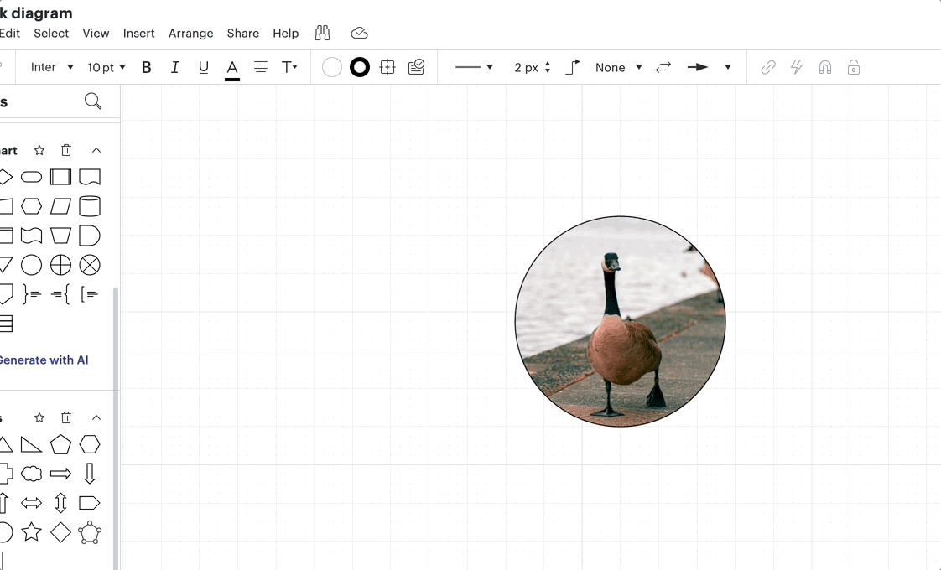The image size is (941, 570).
Task: Select the paper tape wavy shape
Action: tap(31, 236)
